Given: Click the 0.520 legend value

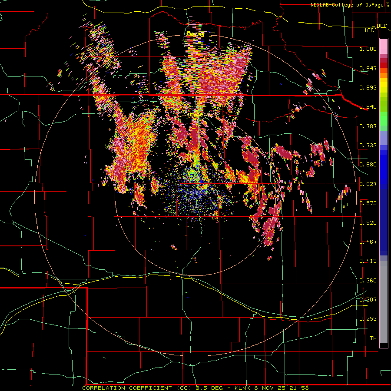Looking at the screenshot, I should coord(368,223).
